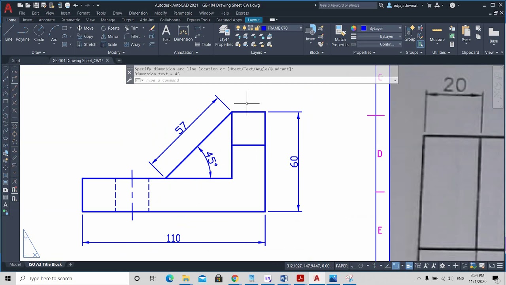Pick the Circle tool
Screen dimensions: 506x285
pyautogui.click(x=39, y=33)
